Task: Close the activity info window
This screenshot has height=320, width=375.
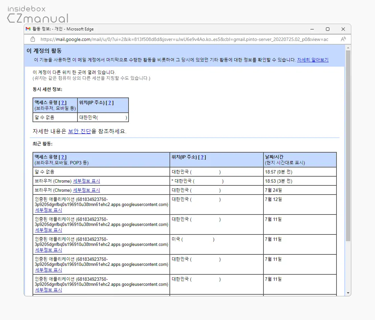Action: [x=343, y=29]
